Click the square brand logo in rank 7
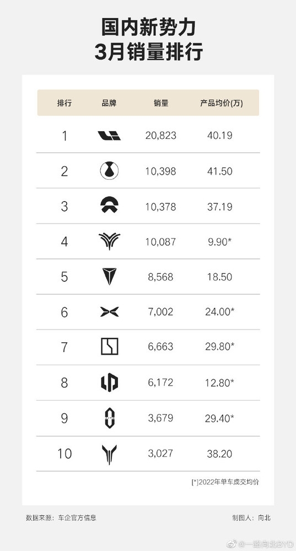The image size is (296, 551). coord(109,347)
